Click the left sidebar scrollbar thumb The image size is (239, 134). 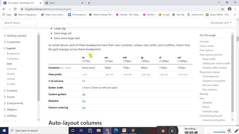38,68
